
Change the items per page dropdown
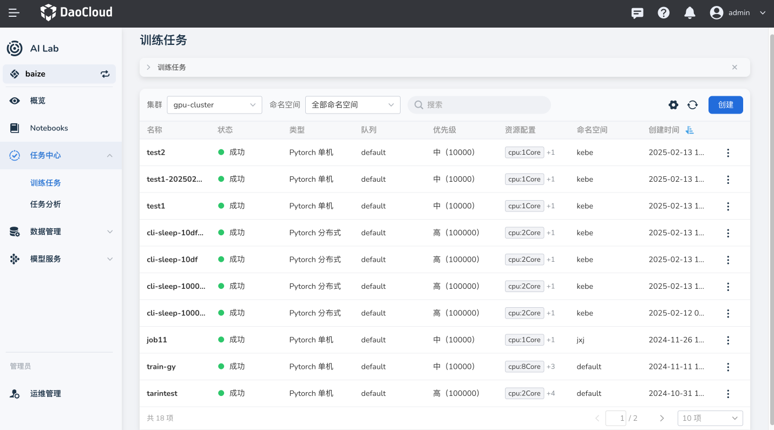(710, 418)
